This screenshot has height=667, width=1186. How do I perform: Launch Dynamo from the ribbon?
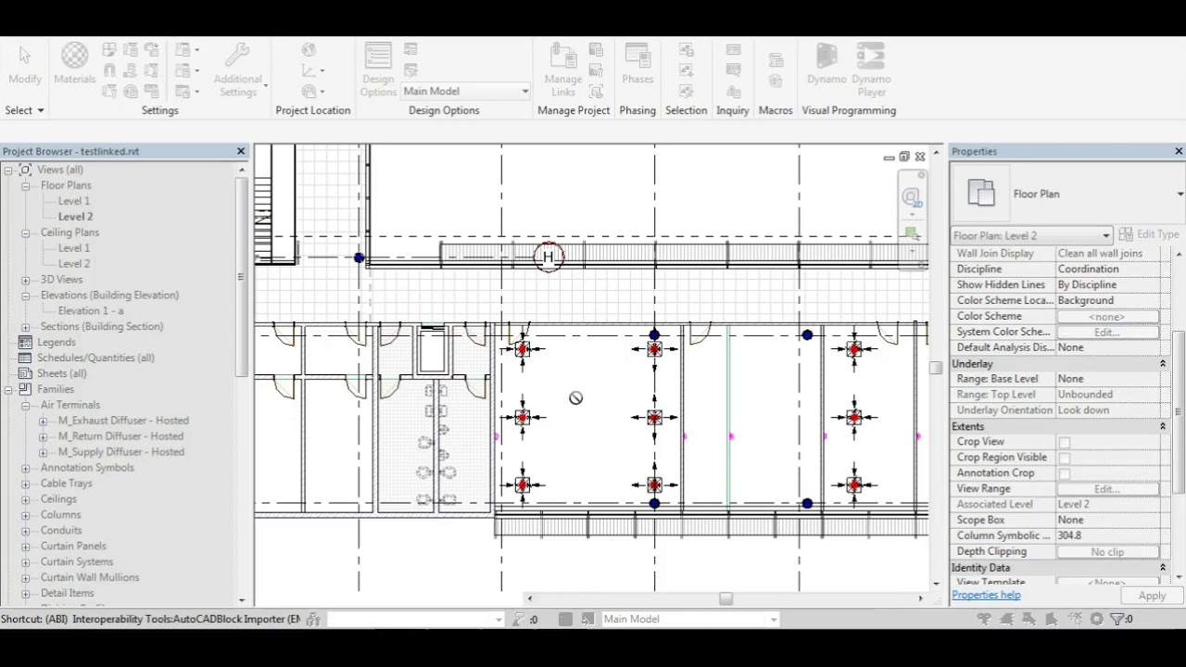pyautogui.click(x=826, y=65)
